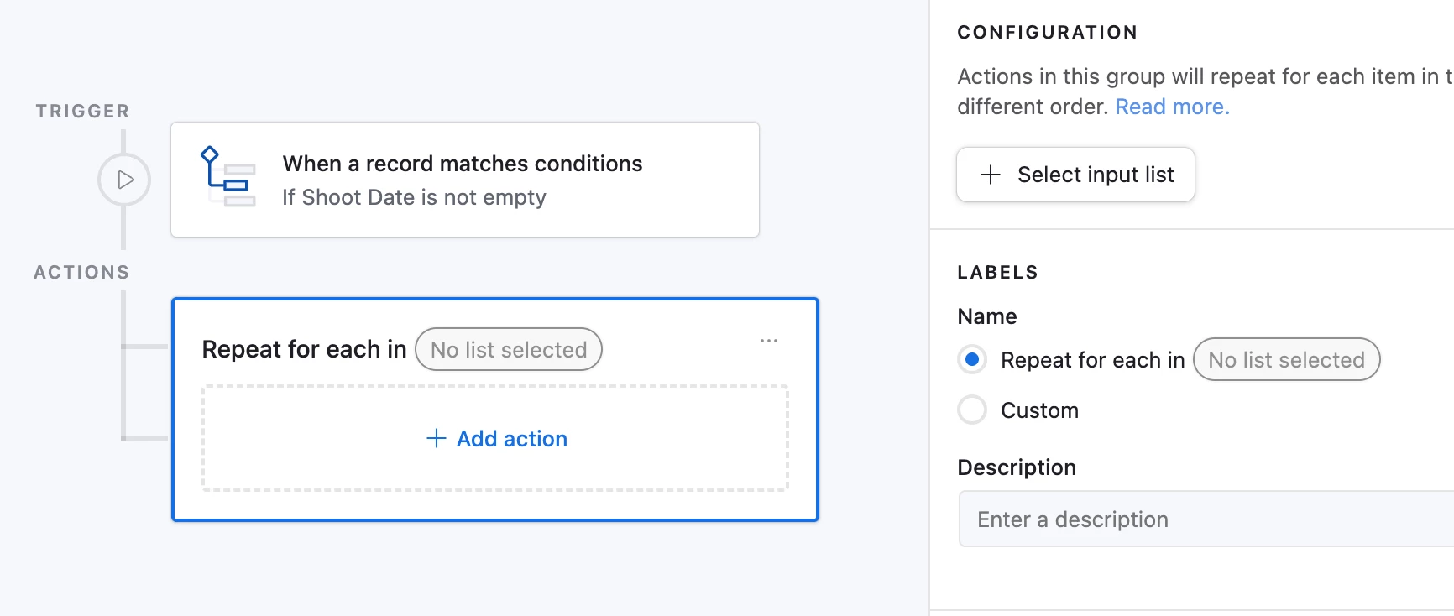1454x616 pixels.
Task: Click the plus icon in Select input list
Action: click(991, 175)
